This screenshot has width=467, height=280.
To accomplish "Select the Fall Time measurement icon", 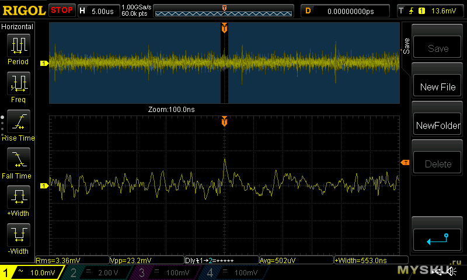I will coord(18,159).
